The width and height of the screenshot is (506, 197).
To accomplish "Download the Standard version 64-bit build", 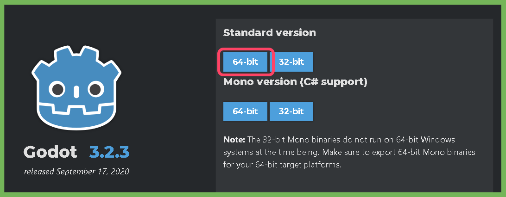I will point(245,62).
